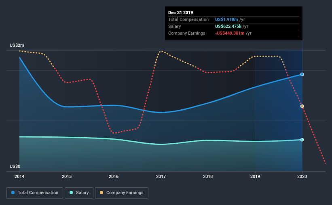Select the 2015 x-axis label

(67, 176)
